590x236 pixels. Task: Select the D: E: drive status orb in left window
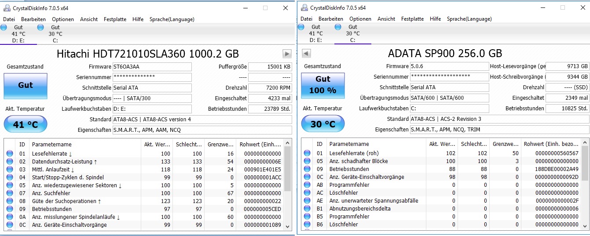click(4, 27)
